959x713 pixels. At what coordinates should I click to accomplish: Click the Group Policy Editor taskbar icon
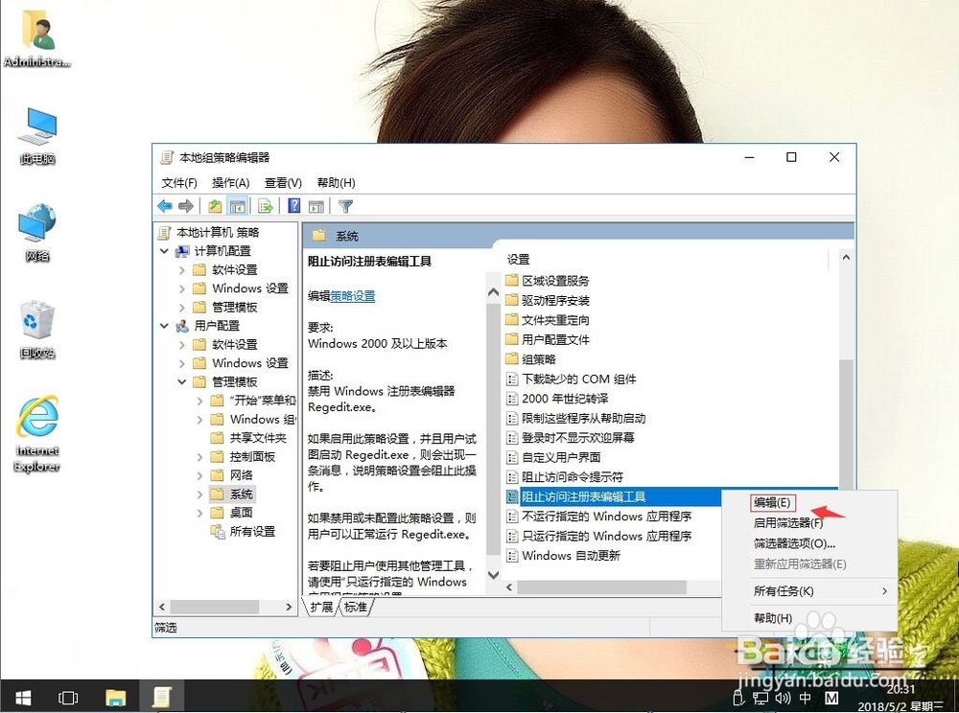(x=162, y=697)
